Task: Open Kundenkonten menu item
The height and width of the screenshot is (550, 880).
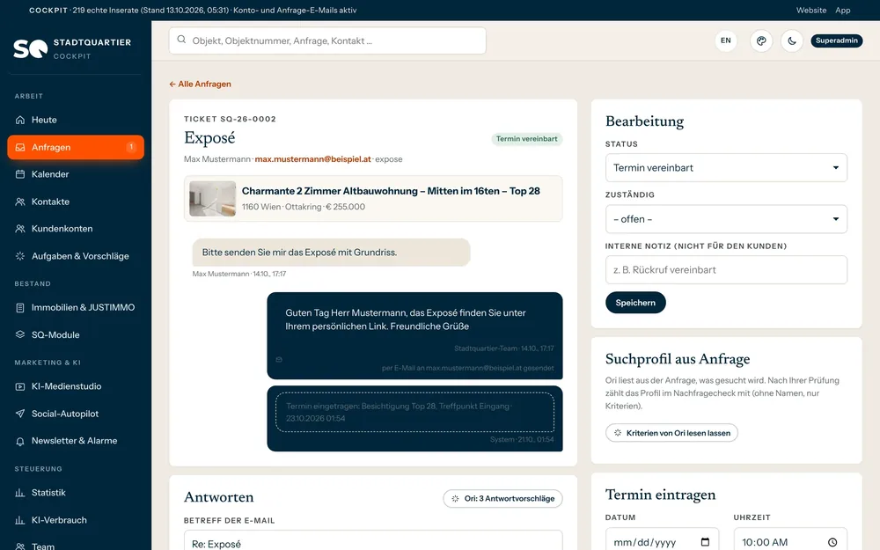Action: pyautogui.click(x=76, y=229)
